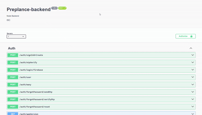Expand chevron for /auth/forgotPassword/sendOtp

coord(193,92)
